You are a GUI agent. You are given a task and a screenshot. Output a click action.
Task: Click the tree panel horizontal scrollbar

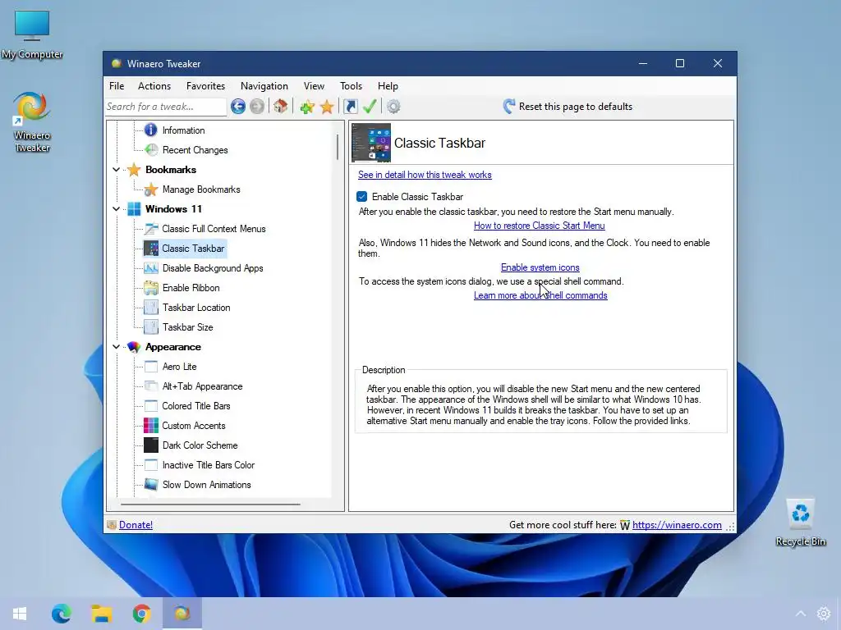point(210,504)
